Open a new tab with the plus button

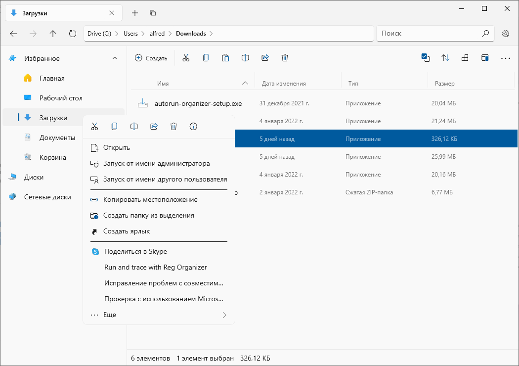(135, 13)
